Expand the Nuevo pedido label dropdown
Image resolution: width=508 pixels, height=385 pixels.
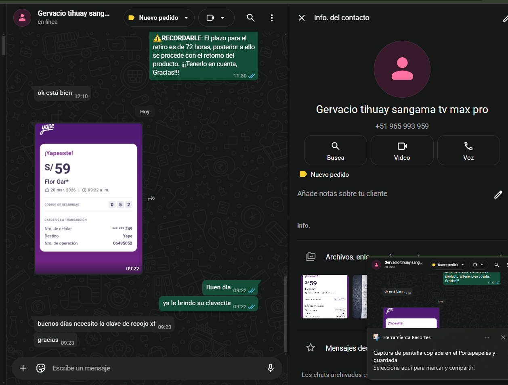186,18
